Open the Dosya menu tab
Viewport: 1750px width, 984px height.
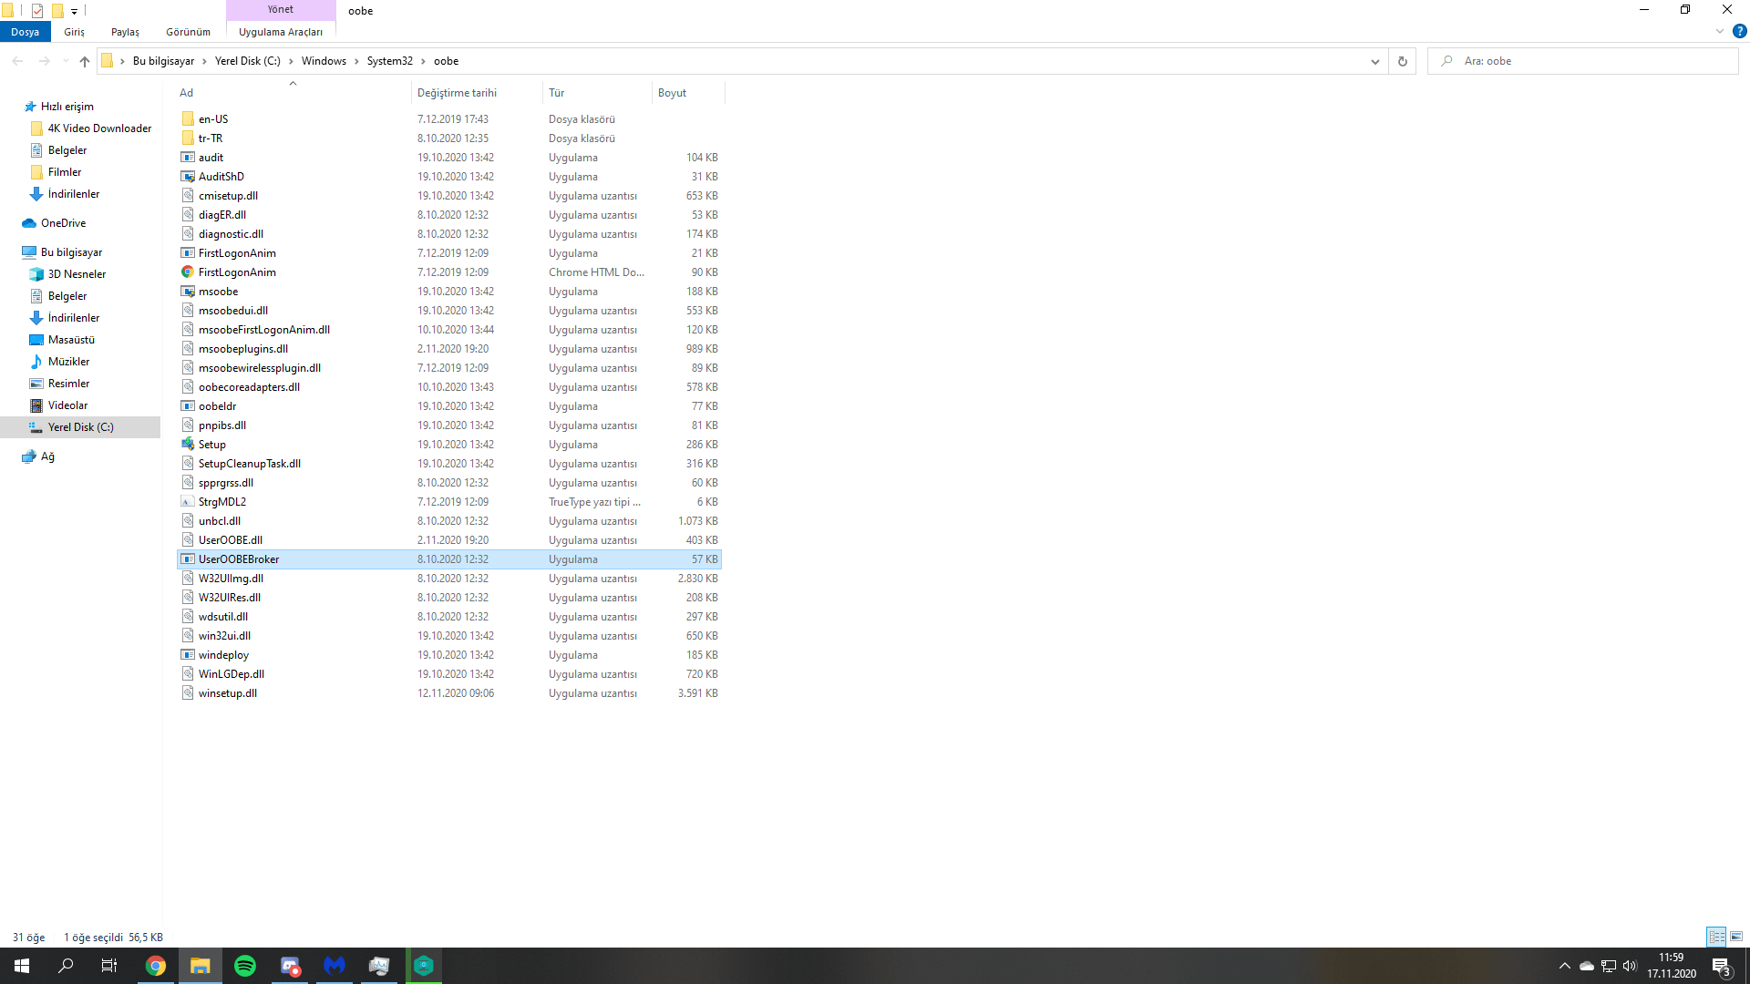(25, 32)
